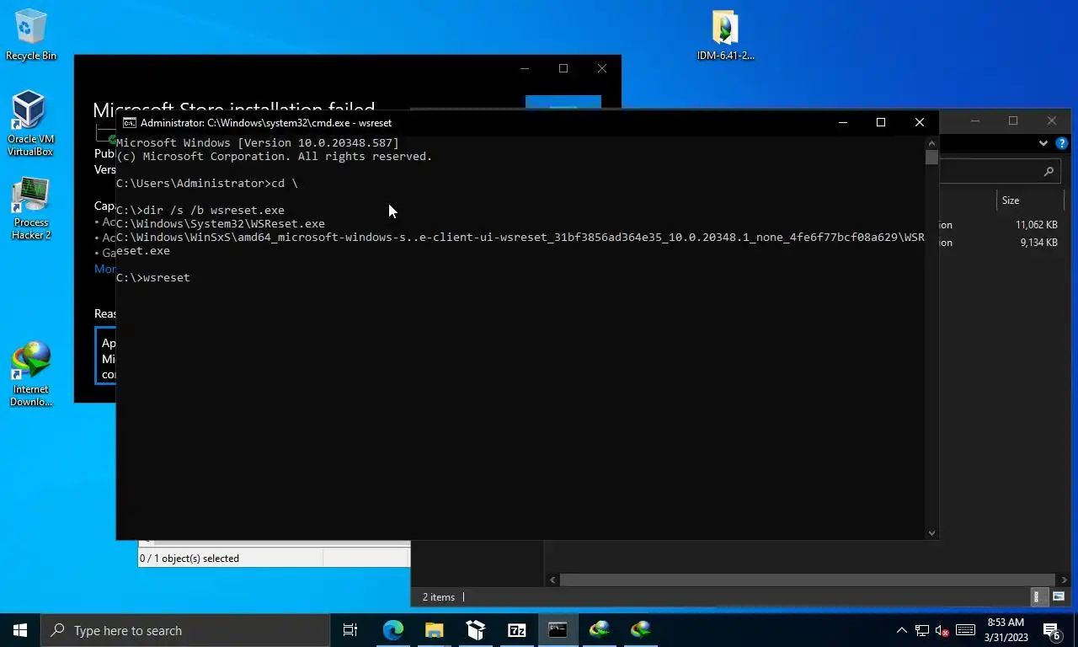
Task: Click the taskbar search box
Action: (185, 630)
